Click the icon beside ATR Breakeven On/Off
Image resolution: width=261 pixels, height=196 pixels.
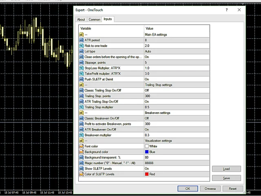coord(81,129)
